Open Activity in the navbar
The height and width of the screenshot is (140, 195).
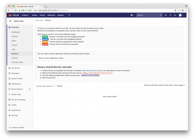click(x=42, y=15)
